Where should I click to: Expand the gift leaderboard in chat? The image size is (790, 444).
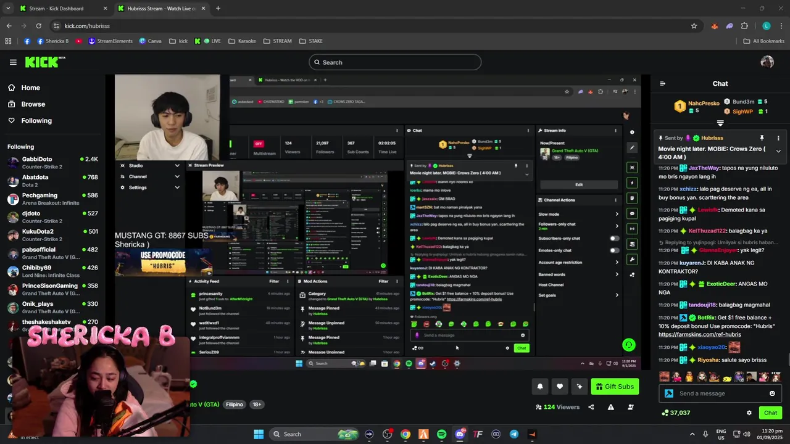coord(720,123)
